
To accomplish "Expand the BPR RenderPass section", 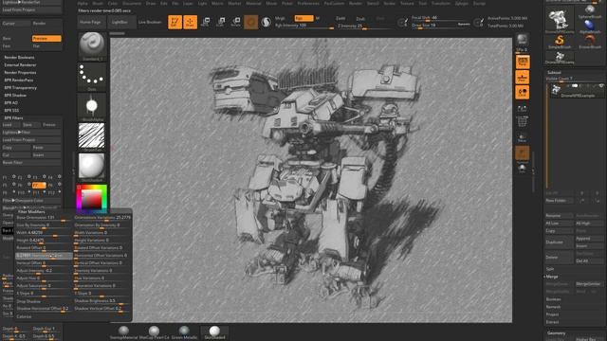I will pos(19,80).
